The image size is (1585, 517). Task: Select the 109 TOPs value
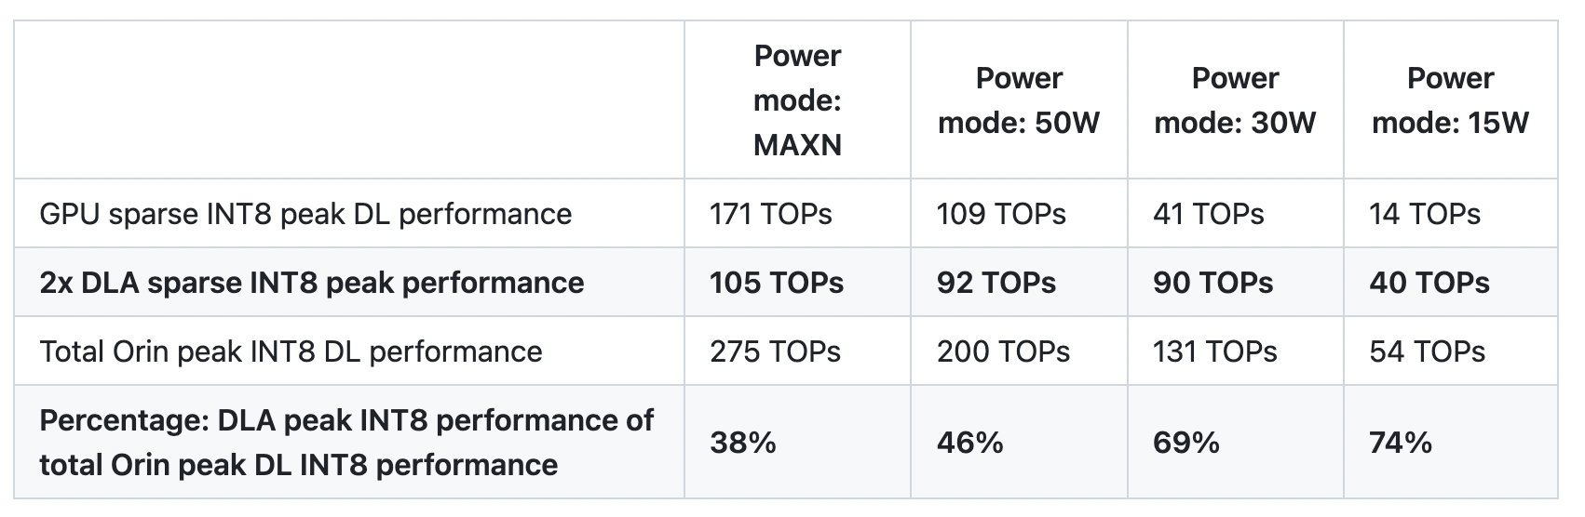coord(1001,214)
